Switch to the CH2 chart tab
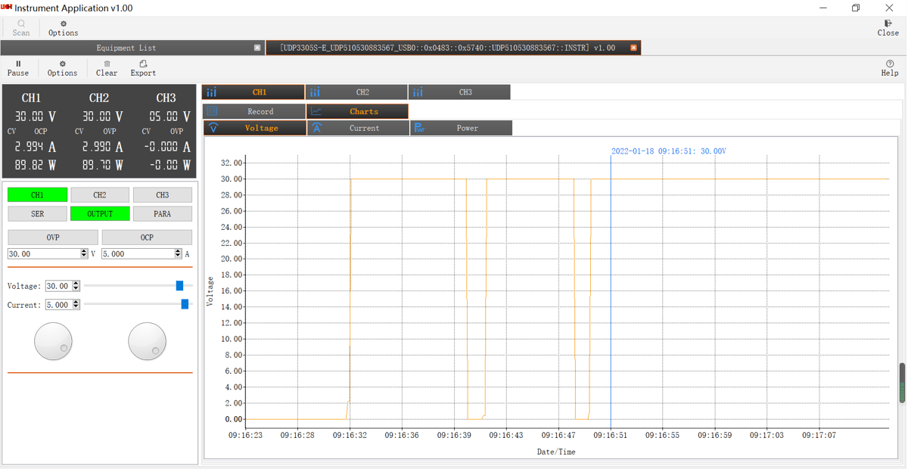 pos(356,92)
